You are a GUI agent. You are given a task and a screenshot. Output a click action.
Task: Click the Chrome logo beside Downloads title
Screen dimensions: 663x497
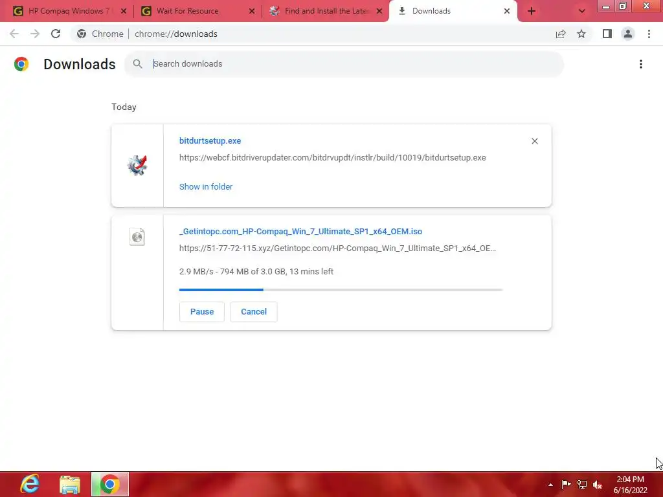21,64
